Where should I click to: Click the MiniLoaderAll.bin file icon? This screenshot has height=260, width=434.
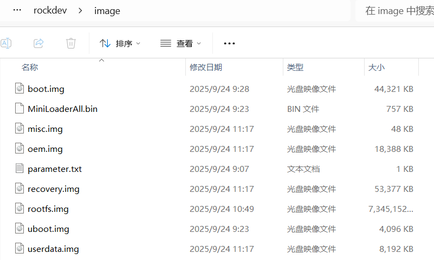[x=20, y=109]
